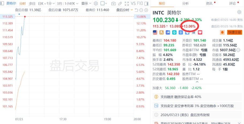The width and height of the screenshot is (244, 124).
Task: Open market cap more options circle
Action: click(x=238, y=50)
